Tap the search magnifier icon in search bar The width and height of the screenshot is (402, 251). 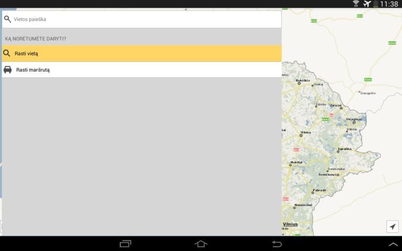pyautogui.click(x=7, y=19)
